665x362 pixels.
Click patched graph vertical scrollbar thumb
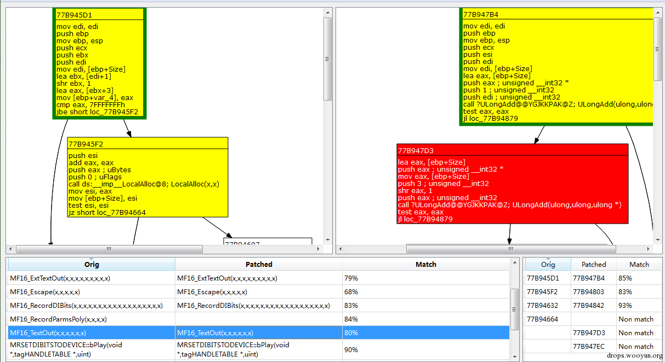pyautogui.click(x=658, y=49)
